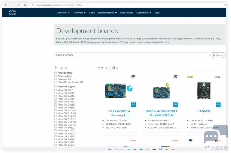Open the Code menu item

pos(92,13)
